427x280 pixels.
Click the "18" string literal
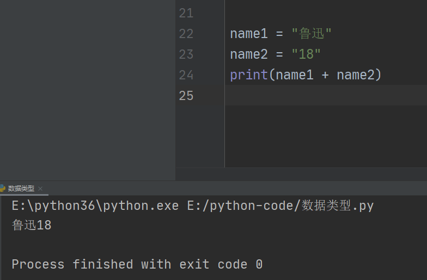pos(306,54)
